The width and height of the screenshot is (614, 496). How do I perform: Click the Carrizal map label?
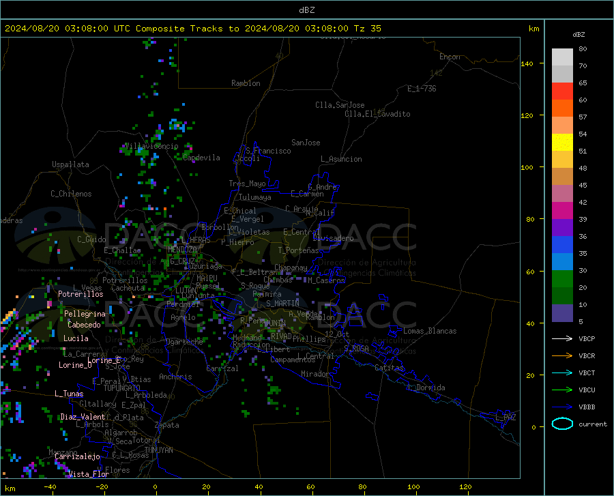(222, 368)
